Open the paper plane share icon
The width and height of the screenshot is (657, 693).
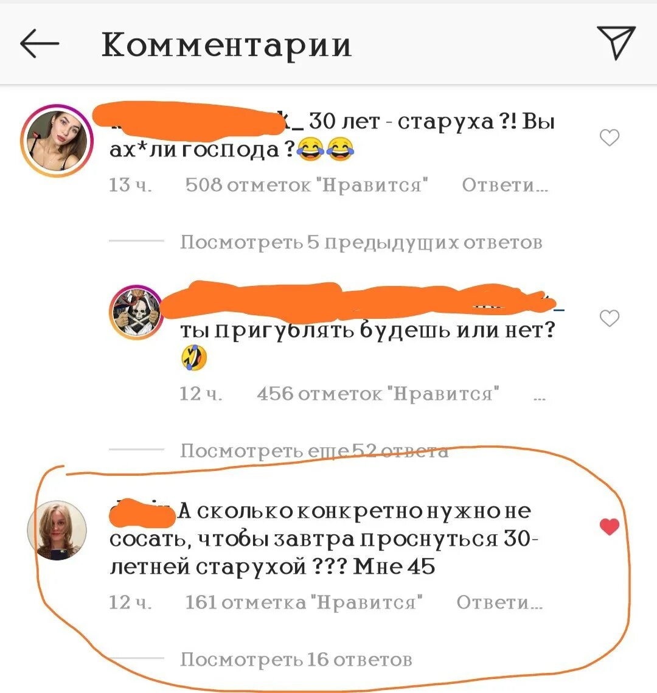tap(616, 43)
